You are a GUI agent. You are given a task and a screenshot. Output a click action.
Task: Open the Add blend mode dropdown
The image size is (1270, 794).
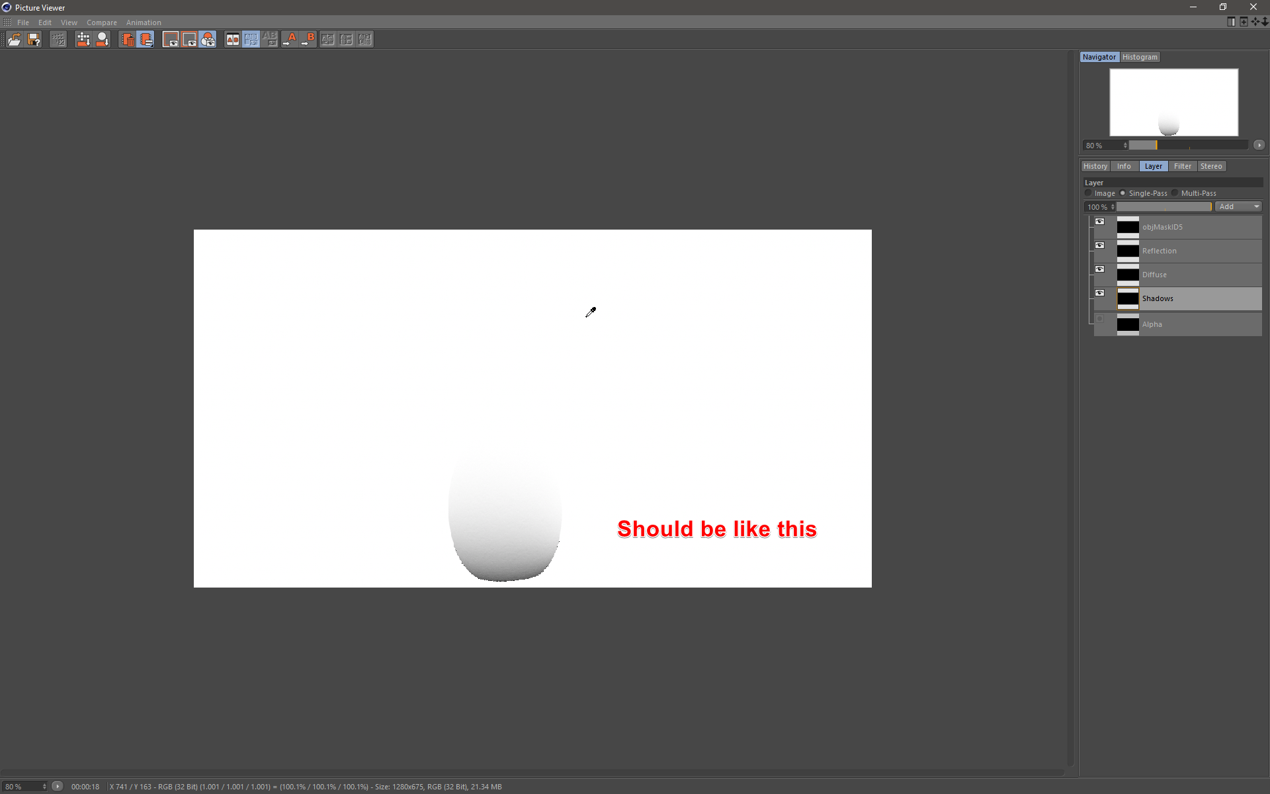pyautogui.click(x=1239, y=207)
